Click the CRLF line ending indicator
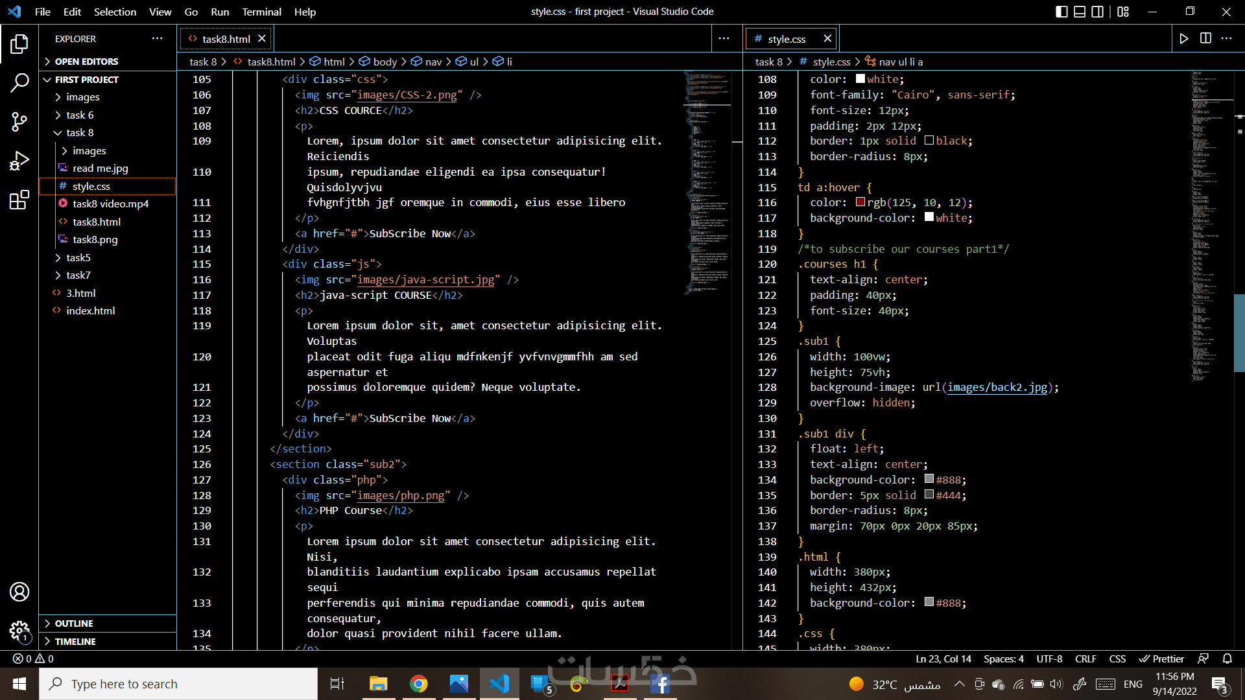1245x700 pixels. pyautogui.click(x=1085, y=659)
